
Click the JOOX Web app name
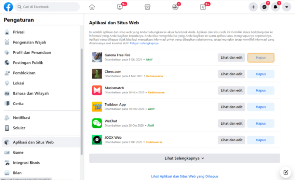pos(113,138)
